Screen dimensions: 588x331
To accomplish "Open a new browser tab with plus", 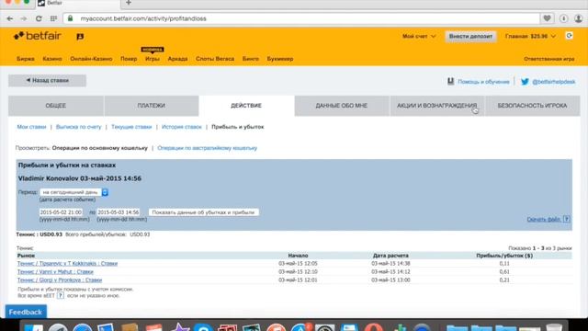I will pos(129,3).
